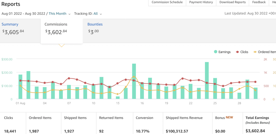Toggle the Earnings legend series
This screenshot has width=276, height=134.
coord(222,52)
